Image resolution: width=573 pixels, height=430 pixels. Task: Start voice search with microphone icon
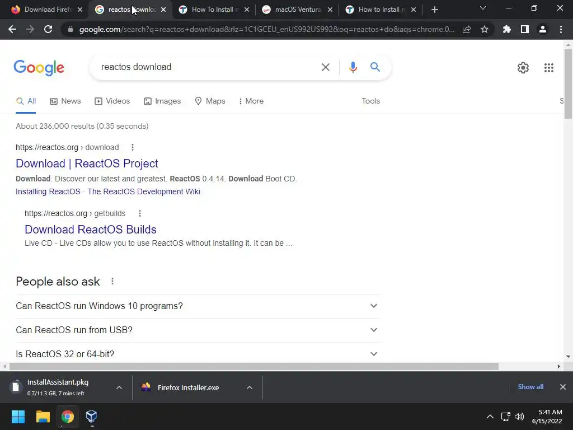[353, 67]
